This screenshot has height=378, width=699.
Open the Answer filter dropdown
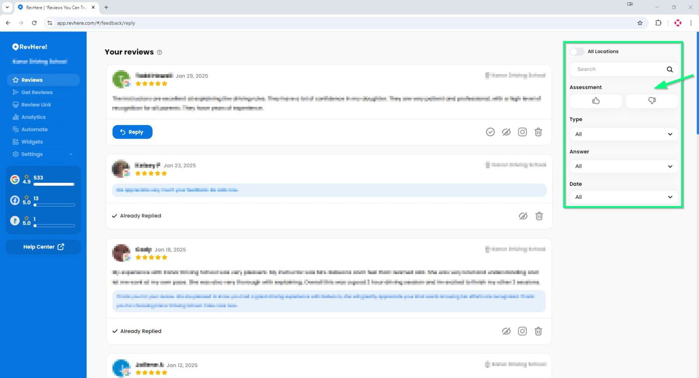(x=624, y=166)
